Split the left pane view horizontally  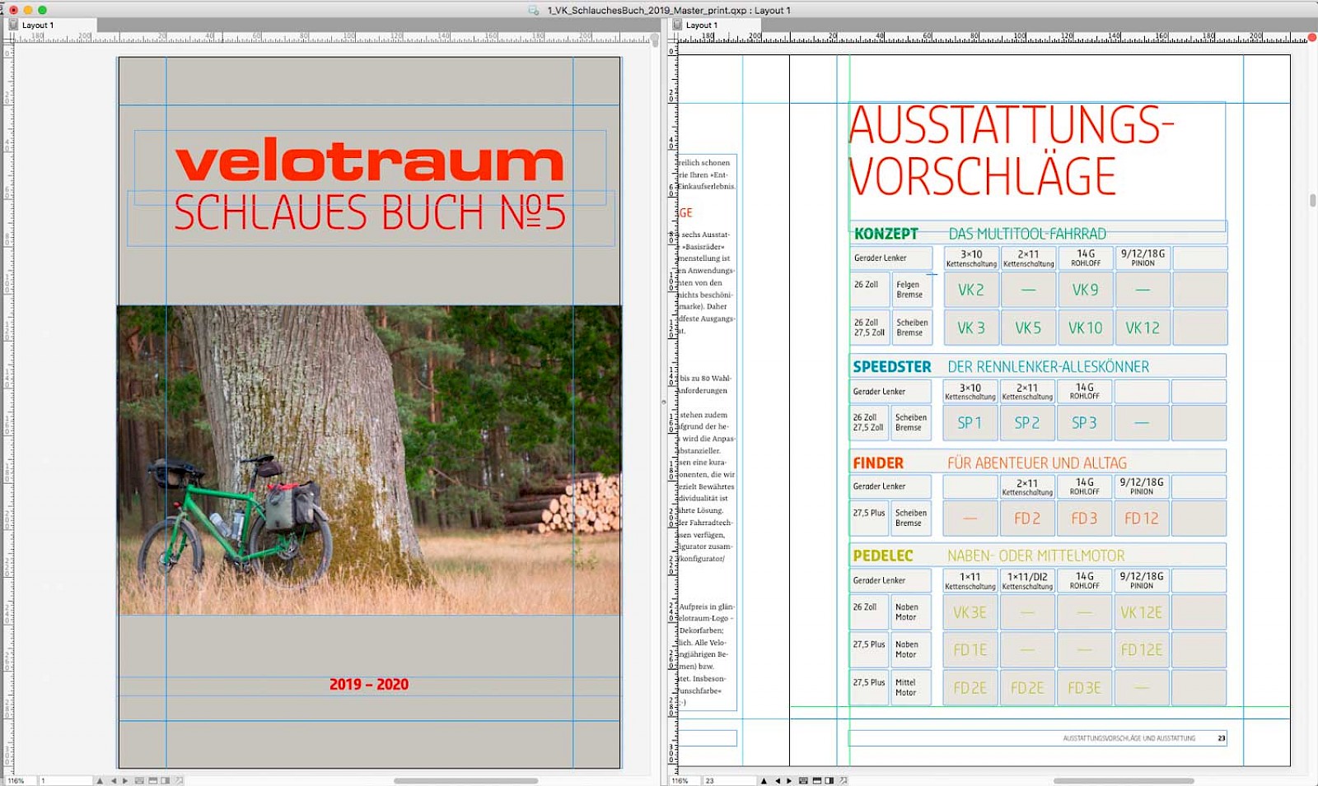tap(152, 780)
